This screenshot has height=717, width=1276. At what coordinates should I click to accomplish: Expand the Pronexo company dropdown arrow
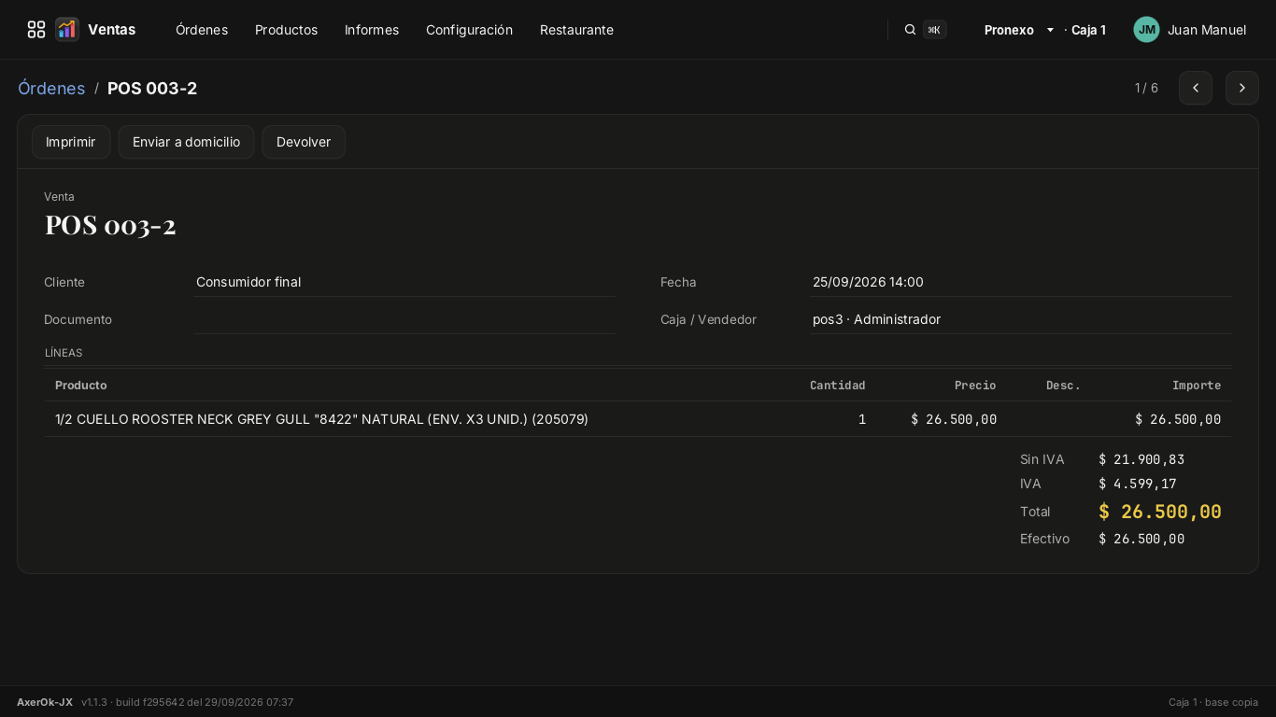pos(1050,30)
